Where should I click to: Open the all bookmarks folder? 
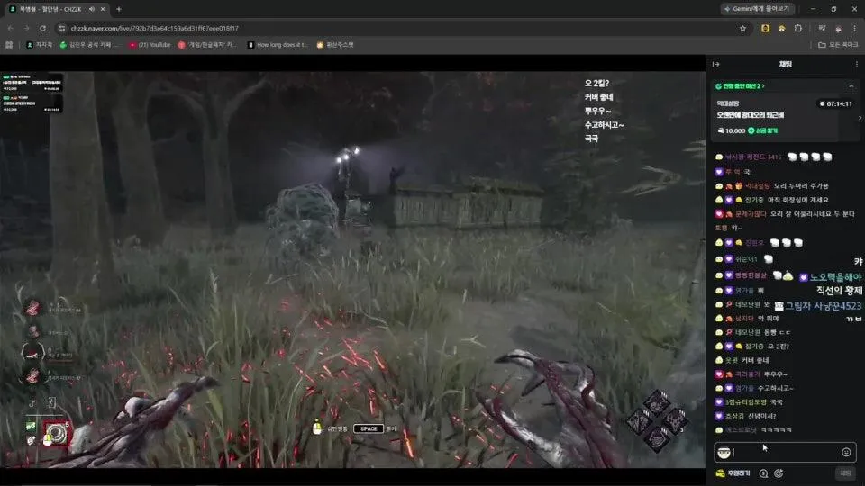coord(838,45)
